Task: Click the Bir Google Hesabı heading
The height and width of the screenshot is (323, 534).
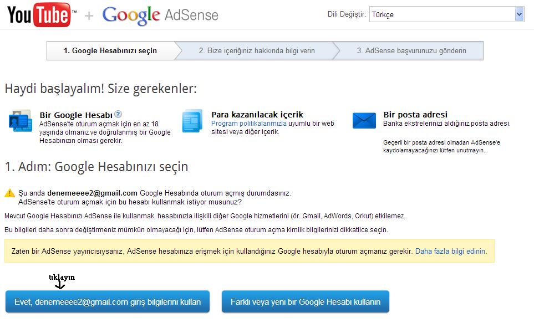Action: 76,115
